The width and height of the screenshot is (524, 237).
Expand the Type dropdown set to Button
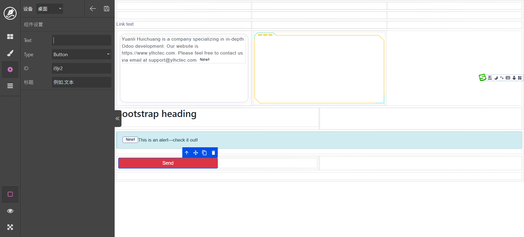(81, 55)
